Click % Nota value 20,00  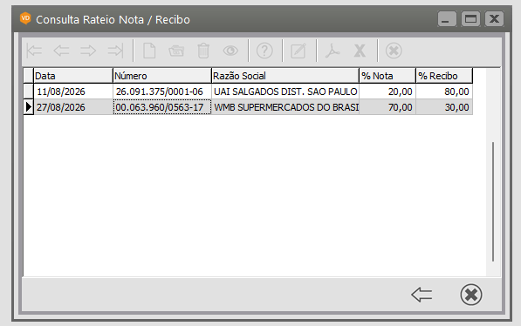[387, 92]
